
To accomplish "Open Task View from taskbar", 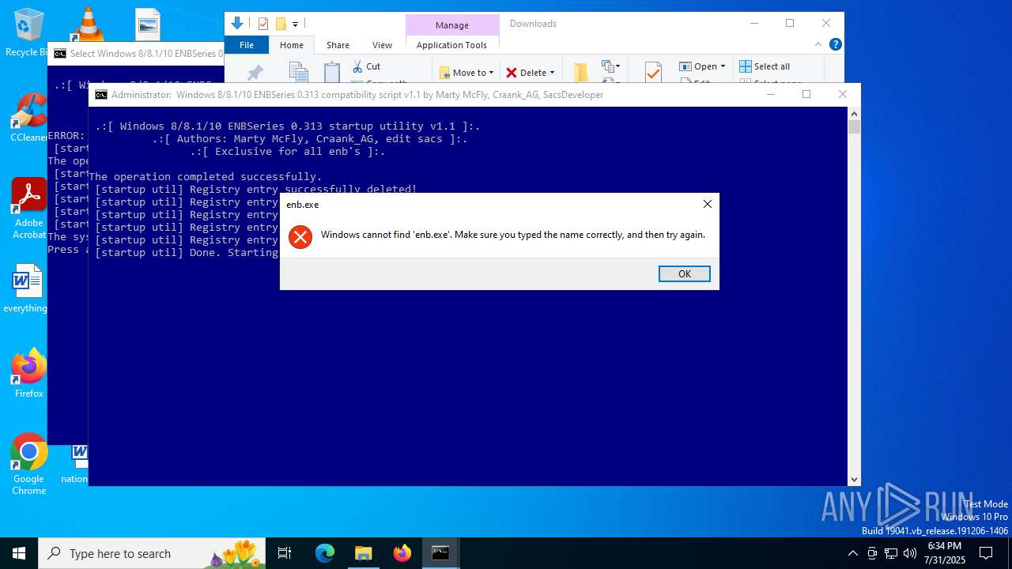I will pos(285,553).
